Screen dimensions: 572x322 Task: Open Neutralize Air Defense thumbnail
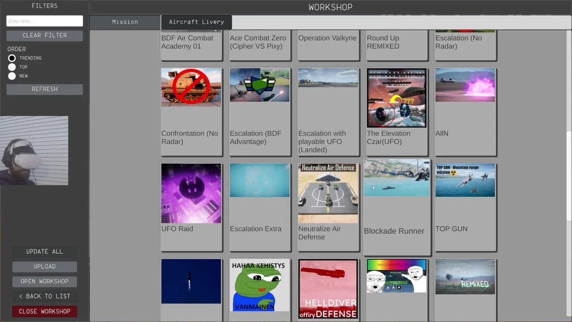328,193
